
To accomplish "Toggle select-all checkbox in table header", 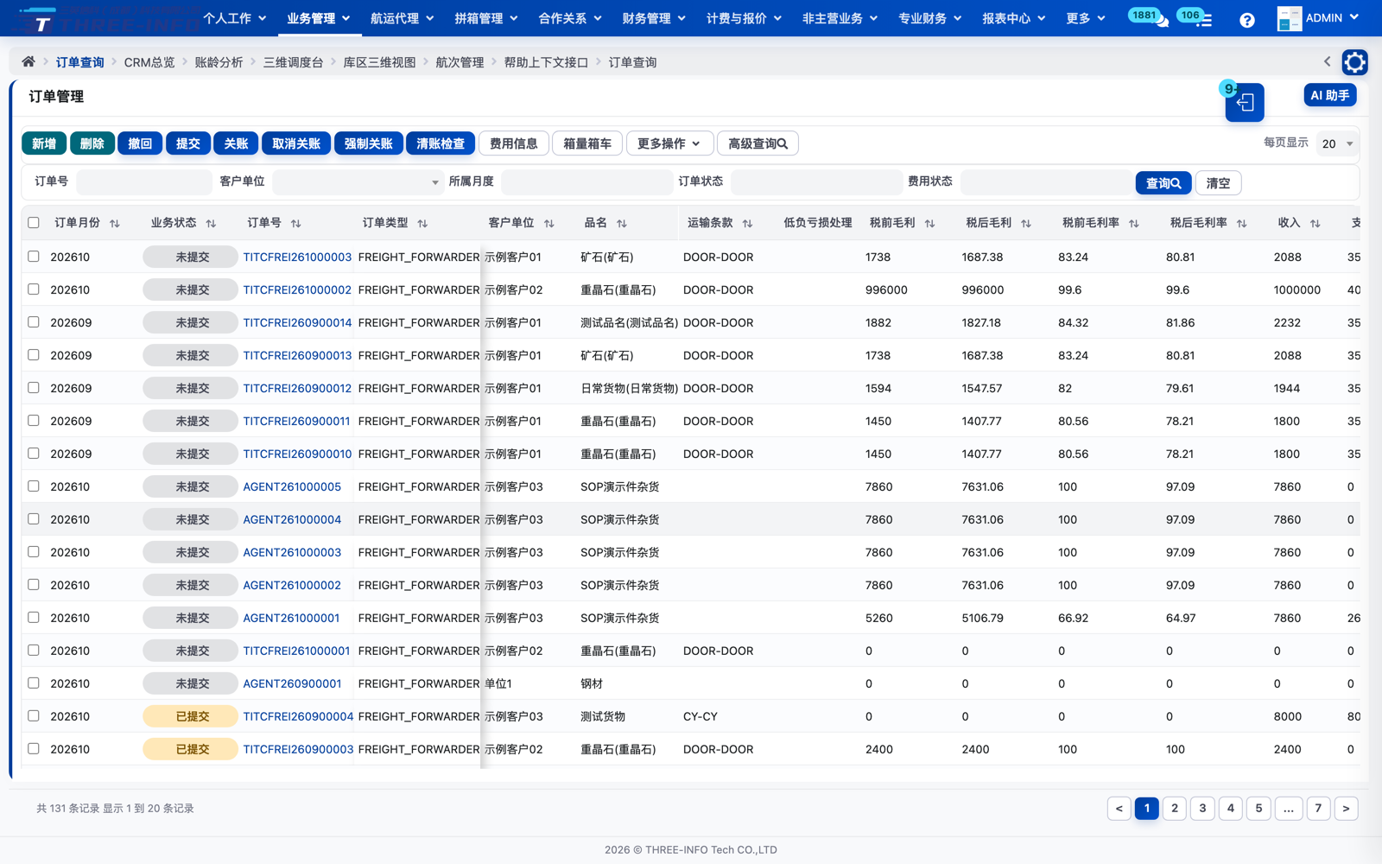I will point(34,223).
